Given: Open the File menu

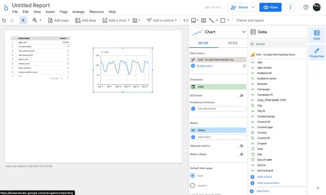Looking at the screenshot, I should [15, 12].
